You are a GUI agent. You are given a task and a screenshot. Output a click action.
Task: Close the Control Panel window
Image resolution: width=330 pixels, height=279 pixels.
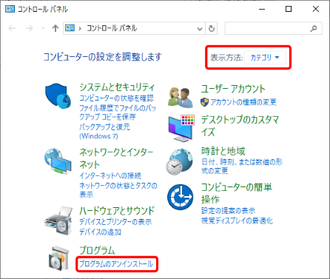(316, 10)
